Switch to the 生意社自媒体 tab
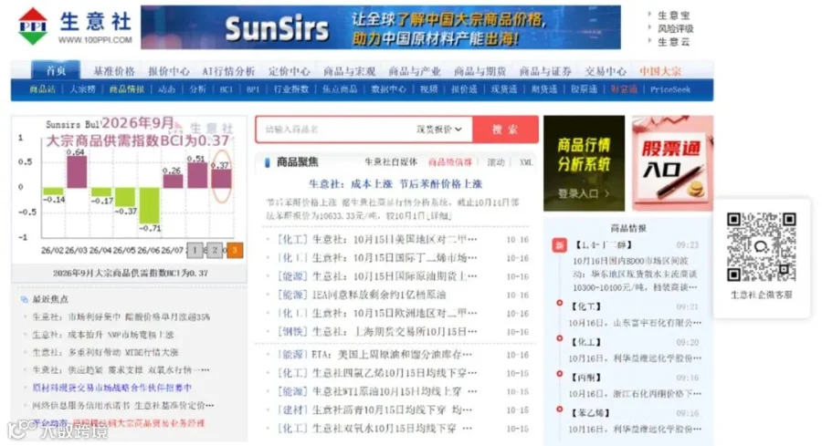822x446 pixels. tap(391, 162)
